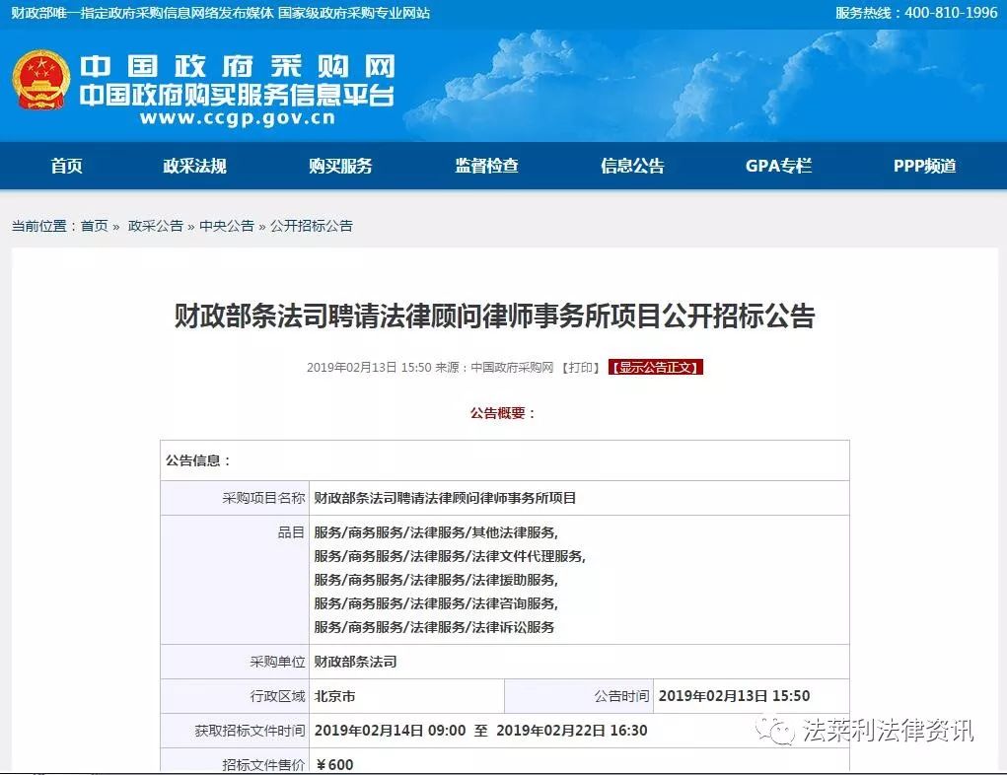Click the hotline number 400-810-1996
The width and height of the screenshot is (1007, 775).
(951, 13)
